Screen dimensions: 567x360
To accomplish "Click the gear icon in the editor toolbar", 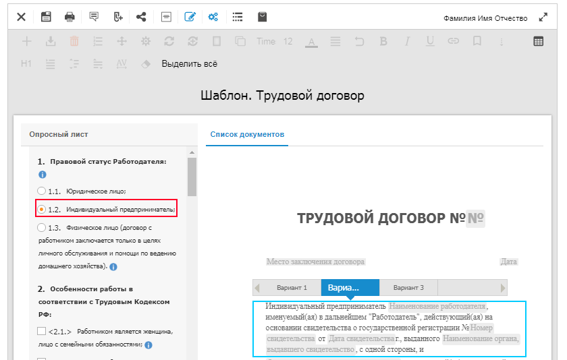I will pos(146,41).
